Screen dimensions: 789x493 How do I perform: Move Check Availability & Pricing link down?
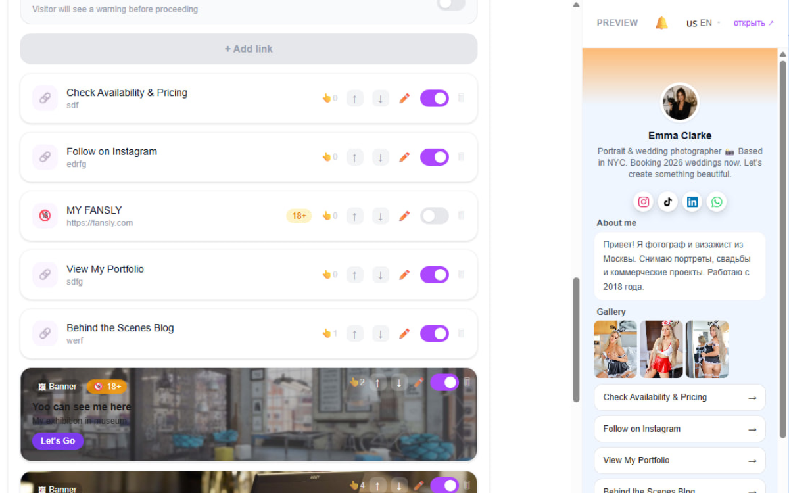(x=380, y=99)
